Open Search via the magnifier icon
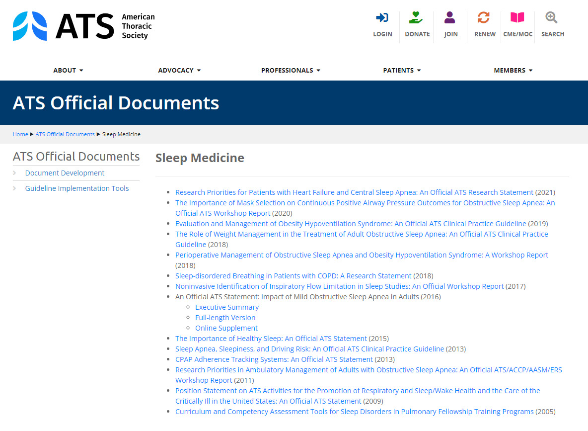 tap(551, 18)
